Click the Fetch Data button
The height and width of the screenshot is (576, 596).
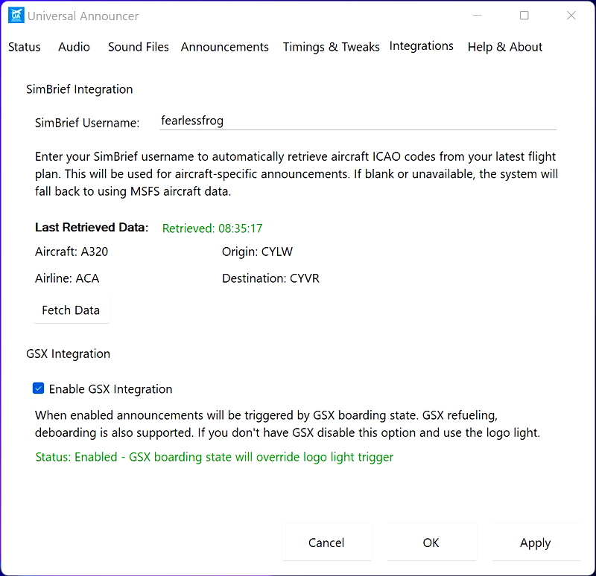coord(71,310)
